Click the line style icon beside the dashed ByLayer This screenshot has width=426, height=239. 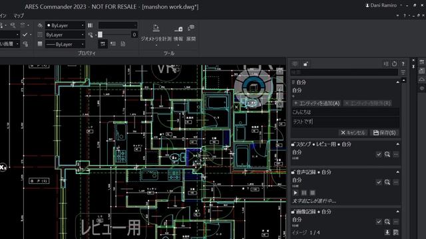[x=40, y=44]
